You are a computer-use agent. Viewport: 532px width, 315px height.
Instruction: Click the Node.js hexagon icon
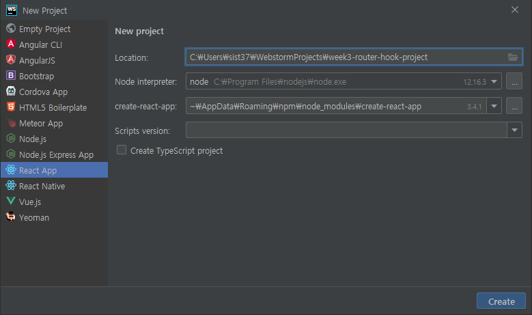pyautogui.click(x=11, y=138)
